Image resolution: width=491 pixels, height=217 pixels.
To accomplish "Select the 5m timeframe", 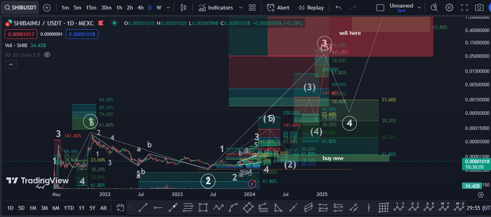I will (x=78, y=8).
